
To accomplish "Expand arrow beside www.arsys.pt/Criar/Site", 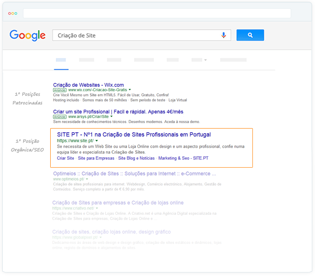I will [111, 117].
